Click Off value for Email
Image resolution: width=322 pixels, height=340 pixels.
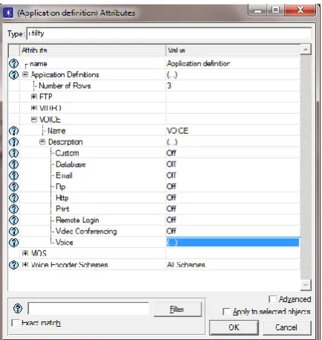point(233,176)
